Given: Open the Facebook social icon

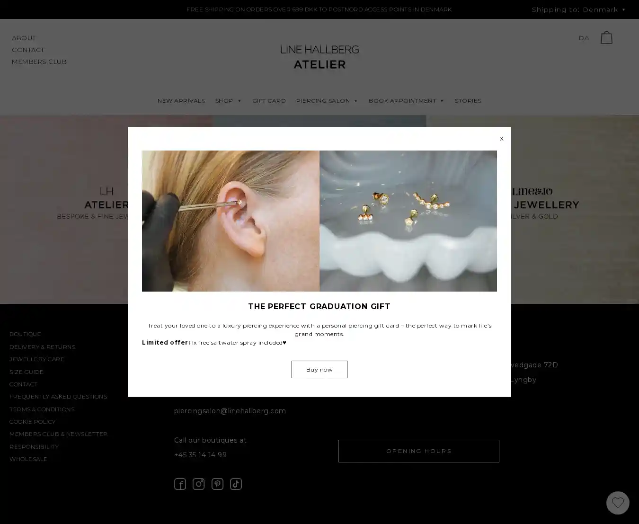Looking at the screenshot, I should (180, 484).
